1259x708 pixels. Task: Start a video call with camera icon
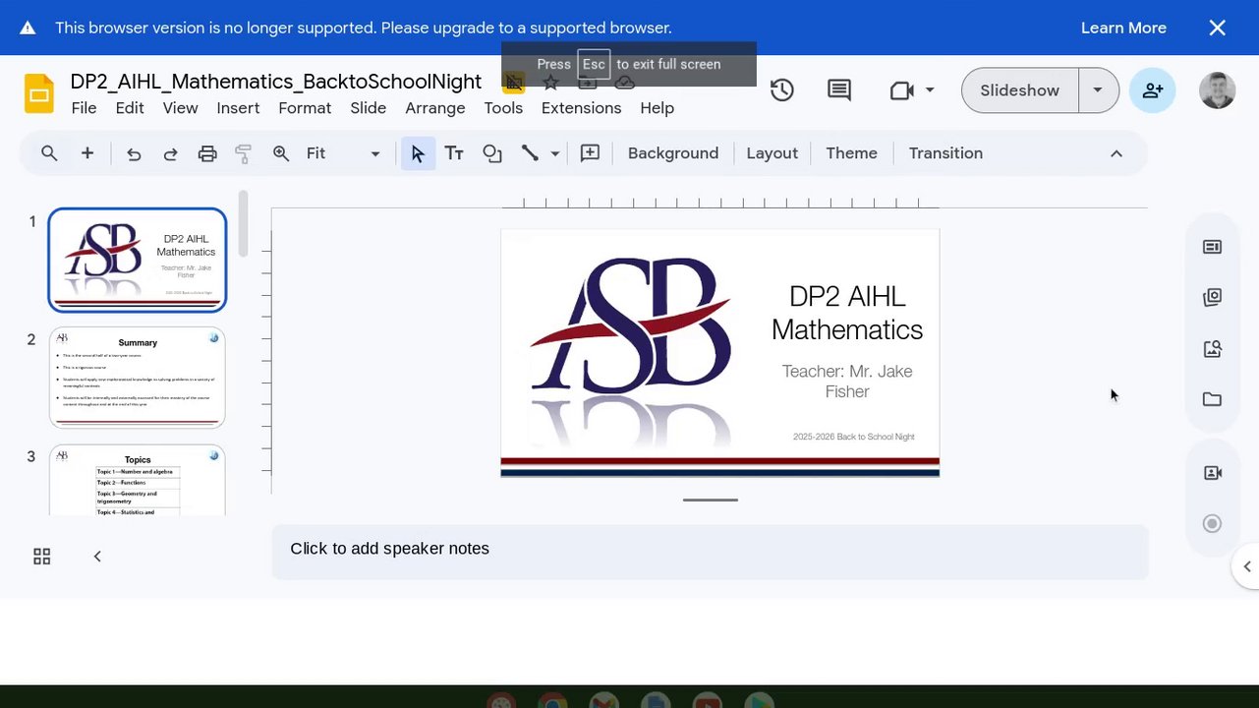click(901, 90)
